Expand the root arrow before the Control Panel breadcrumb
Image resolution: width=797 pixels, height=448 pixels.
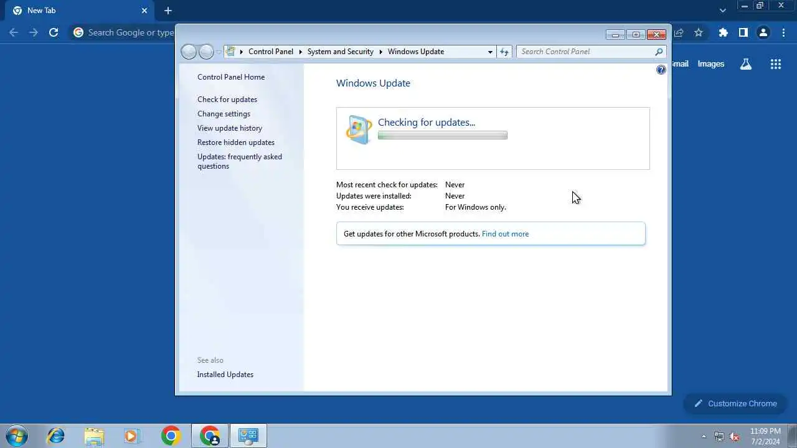coord(242,52)
